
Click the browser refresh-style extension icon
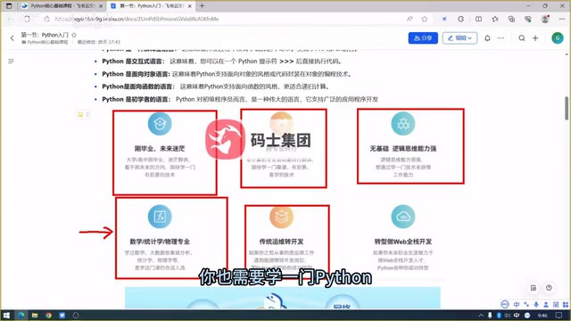461,19
